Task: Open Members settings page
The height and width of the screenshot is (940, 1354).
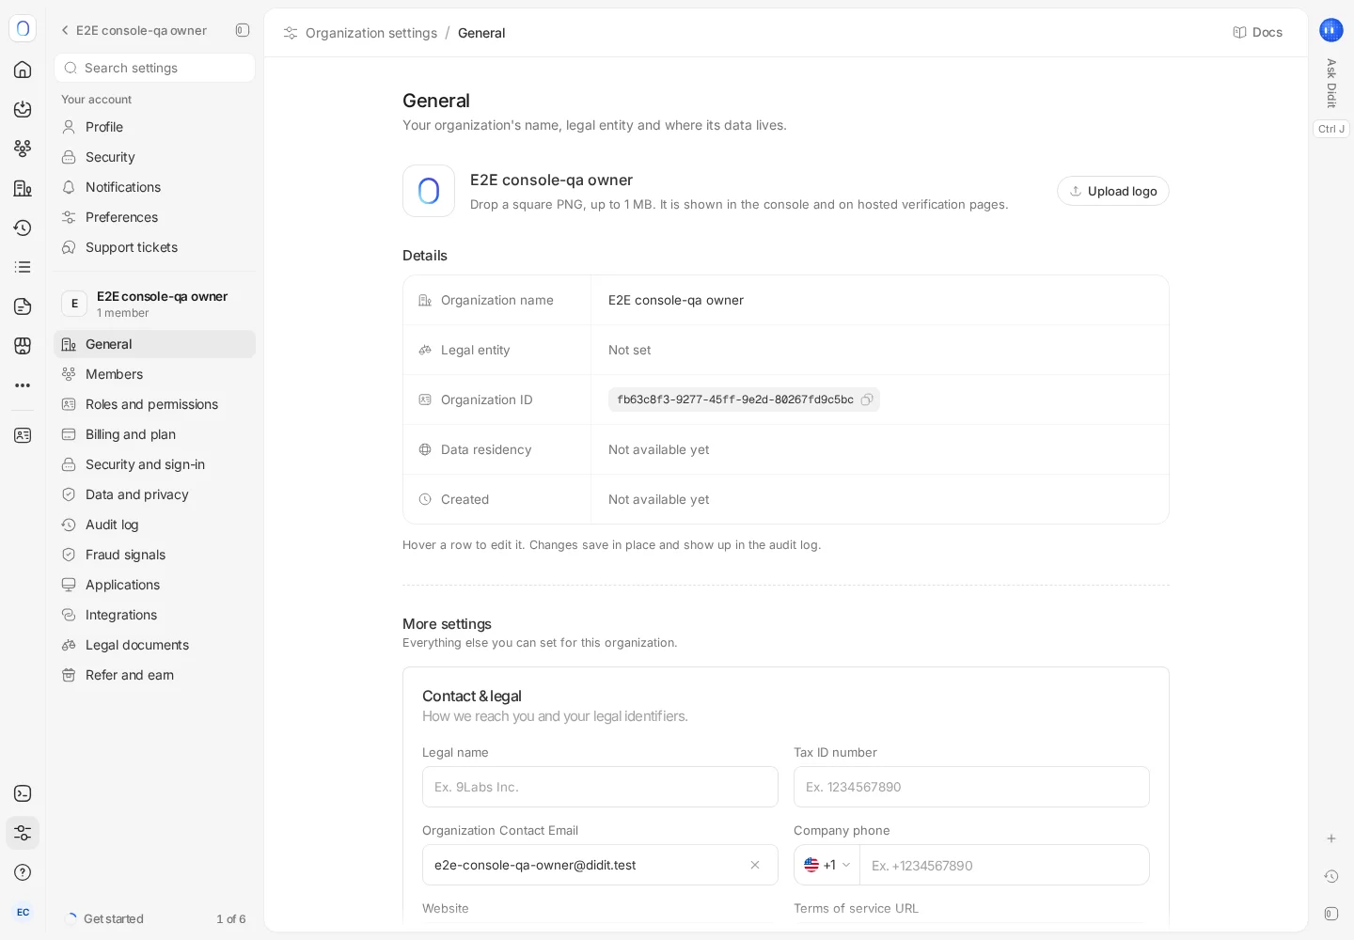Action: click(x=154, y=374)
